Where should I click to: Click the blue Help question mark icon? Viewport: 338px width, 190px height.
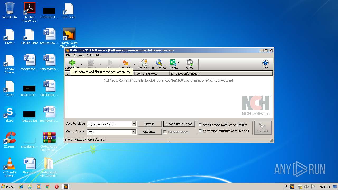click(x=265, y=63)
